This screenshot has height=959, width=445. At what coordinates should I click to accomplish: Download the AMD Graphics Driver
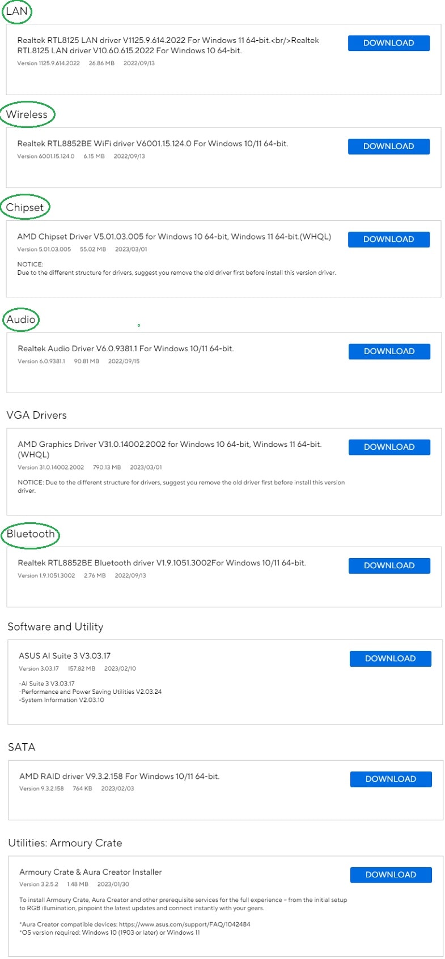pos(389,447)
